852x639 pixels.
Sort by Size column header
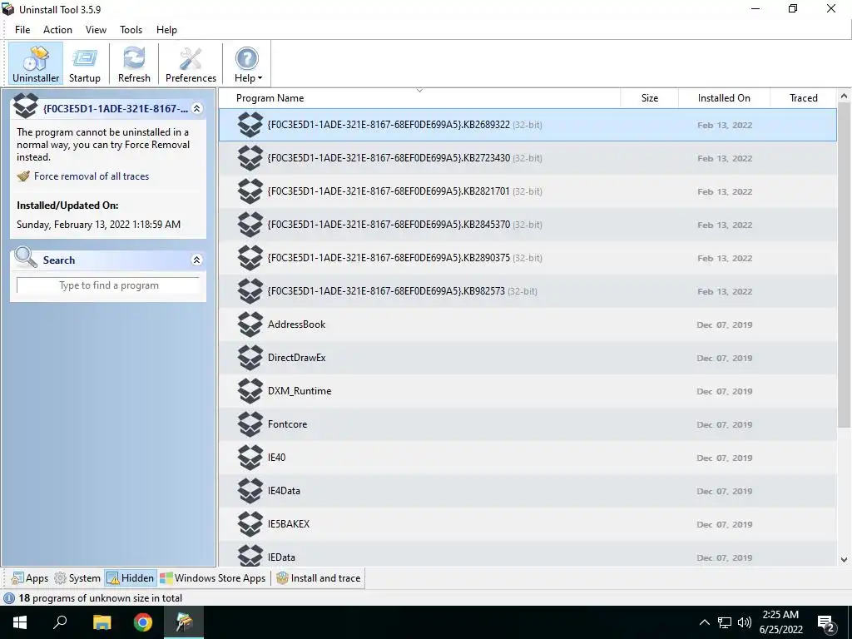(649, 98)
